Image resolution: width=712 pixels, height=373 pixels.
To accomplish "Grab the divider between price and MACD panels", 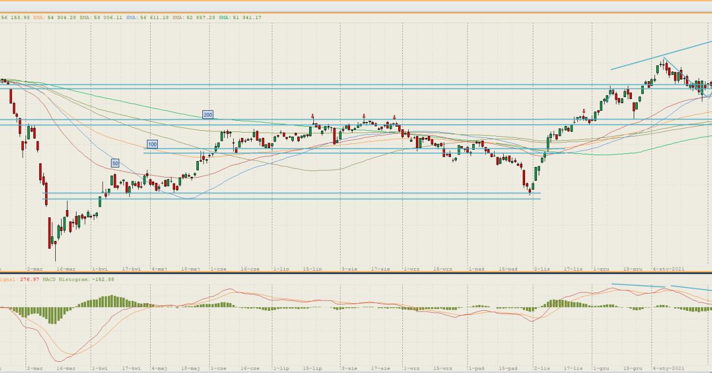I will pos(356,273).
